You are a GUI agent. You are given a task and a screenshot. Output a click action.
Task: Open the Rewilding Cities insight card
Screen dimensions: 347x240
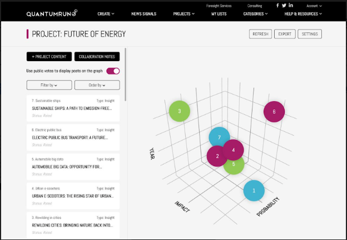click(73, 225)
